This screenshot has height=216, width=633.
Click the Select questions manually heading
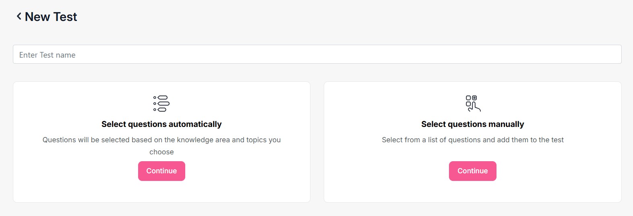(x=472, y=124)
